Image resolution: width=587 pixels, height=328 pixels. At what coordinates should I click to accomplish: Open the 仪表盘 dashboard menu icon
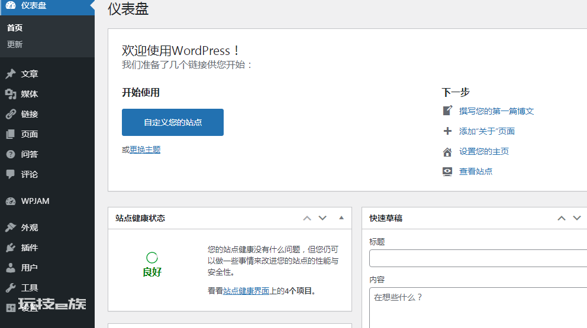[11, 5]
